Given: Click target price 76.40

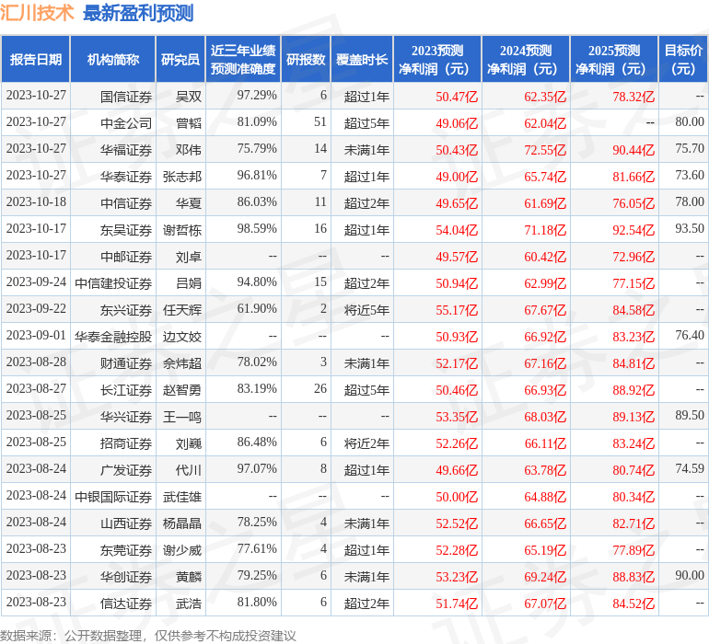Looking at the screenshot, I should pos(690,335).
